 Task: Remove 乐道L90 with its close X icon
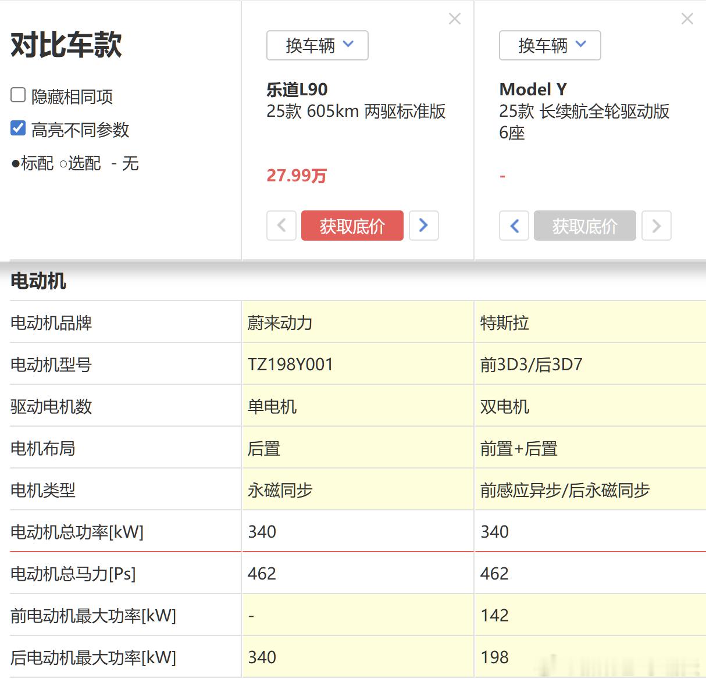pos(455,19)
